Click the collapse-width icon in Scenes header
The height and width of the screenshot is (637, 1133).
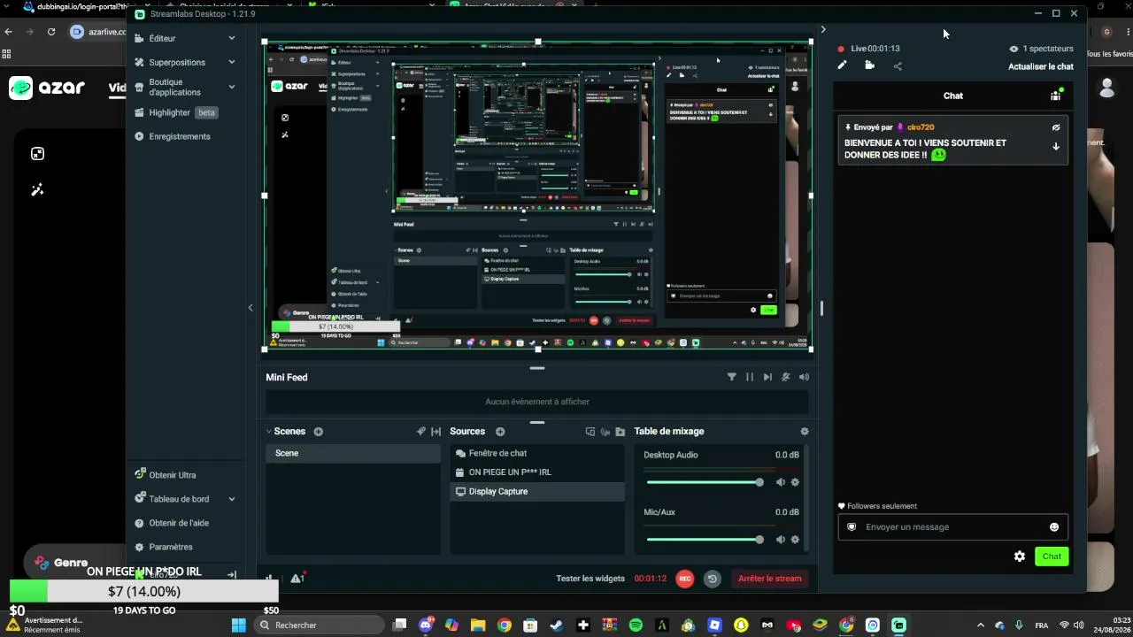[x=435, y=432]
